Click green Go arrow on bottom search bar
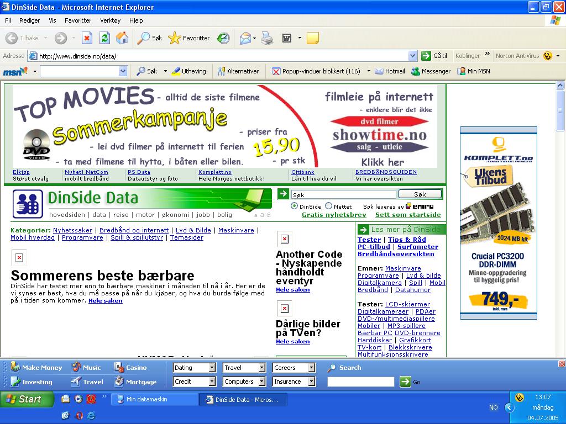This screenshot has width=566, height=424. click(x=405, y=382)
